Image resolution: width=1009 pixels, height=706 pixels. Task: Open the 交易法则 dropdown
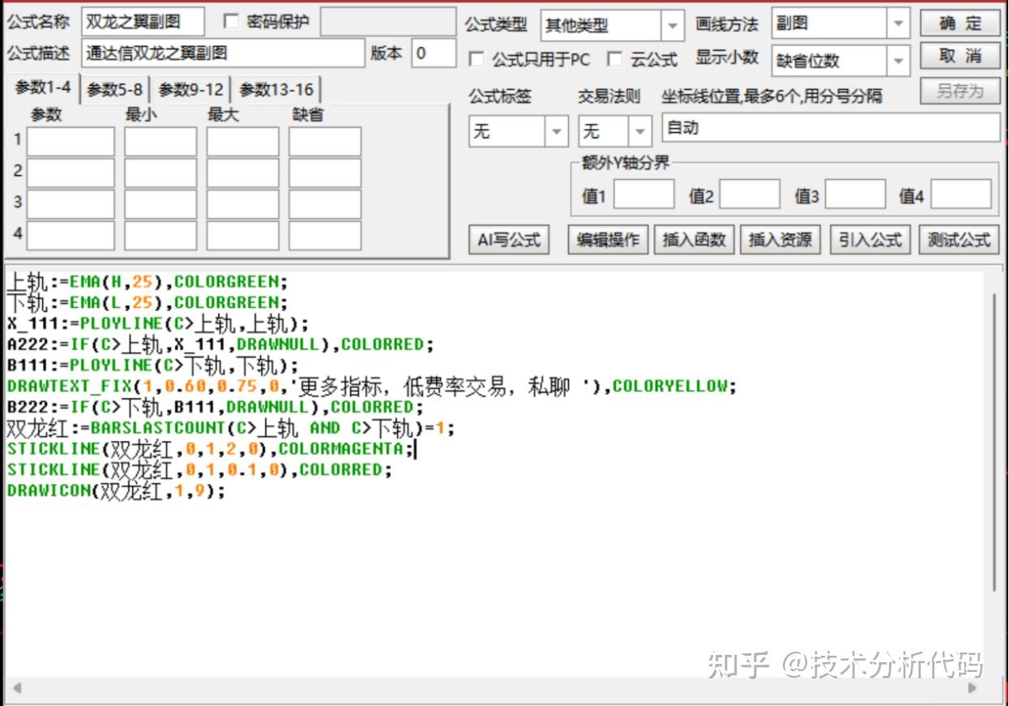640,131
